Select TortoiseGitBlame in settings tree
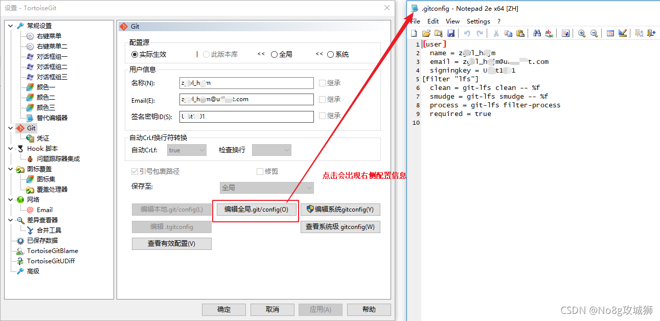This screenshot has width=660, height=321. click(53, 250)
